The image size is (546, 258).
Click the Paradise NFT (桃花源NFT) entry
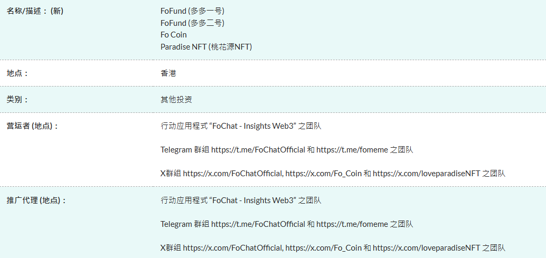[206, 47]
